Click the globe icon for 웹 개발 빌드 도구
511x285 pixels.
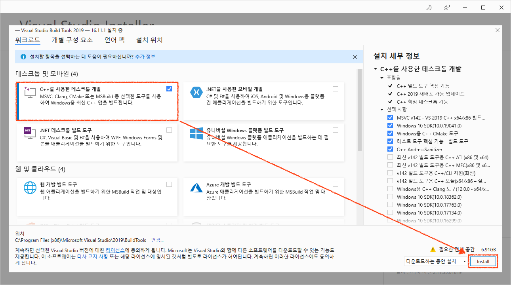pyautogui.click(x=30, y=187)
